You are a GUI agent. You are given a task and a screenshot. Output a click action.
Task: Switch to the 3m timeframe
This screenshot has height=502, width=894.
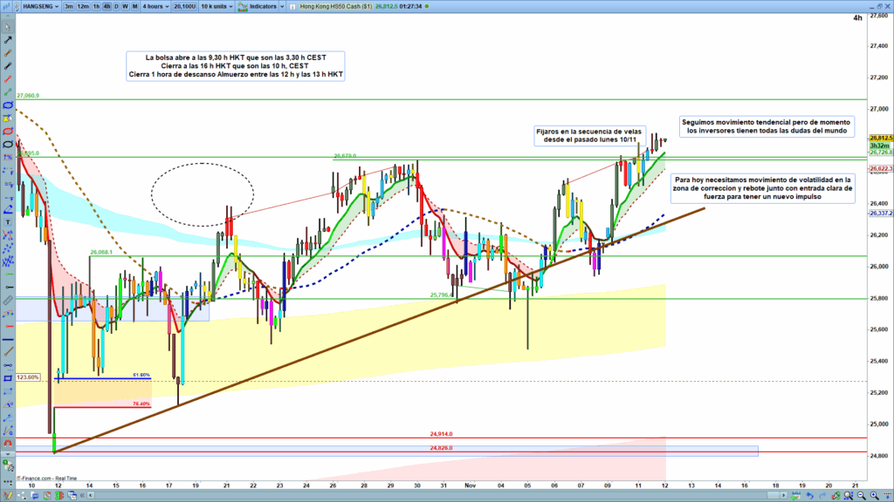pyautogui.click(x=68, y=5)
